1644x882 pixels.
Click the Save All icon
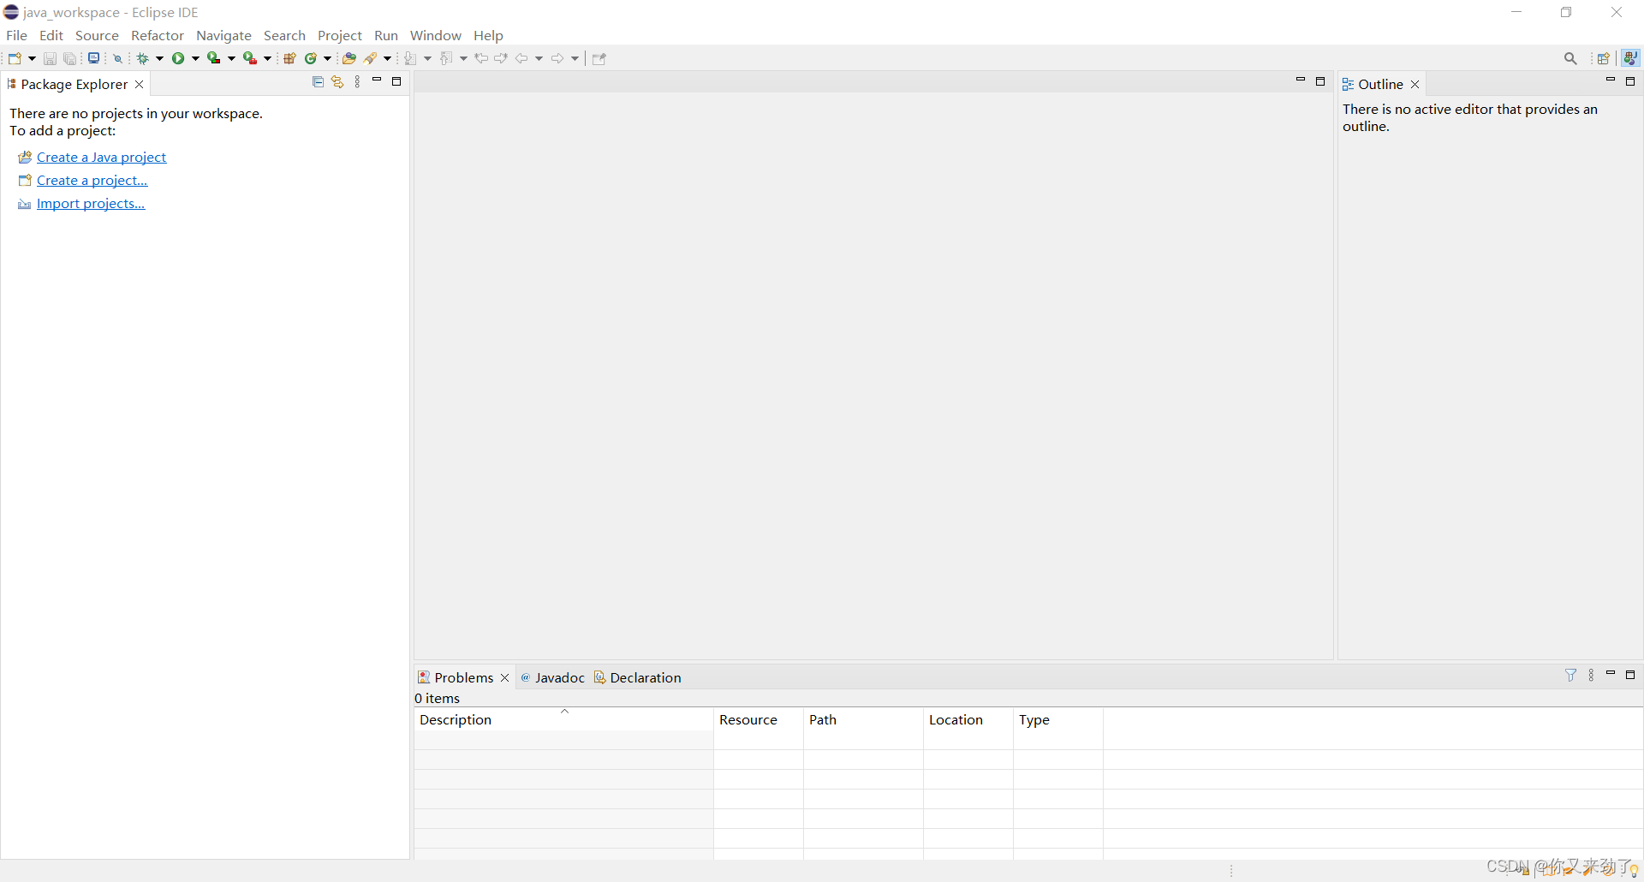click(x=70, y=58)
